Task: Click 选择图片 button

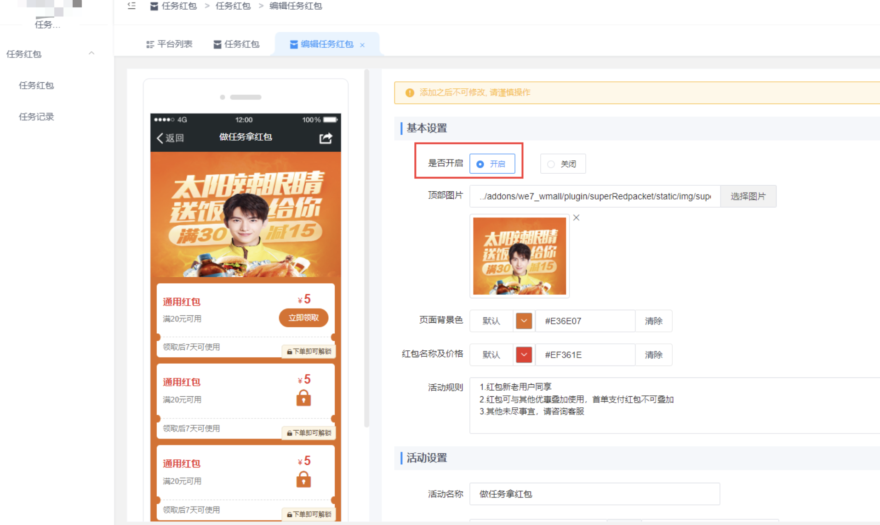Action: (x=748, y=196)
